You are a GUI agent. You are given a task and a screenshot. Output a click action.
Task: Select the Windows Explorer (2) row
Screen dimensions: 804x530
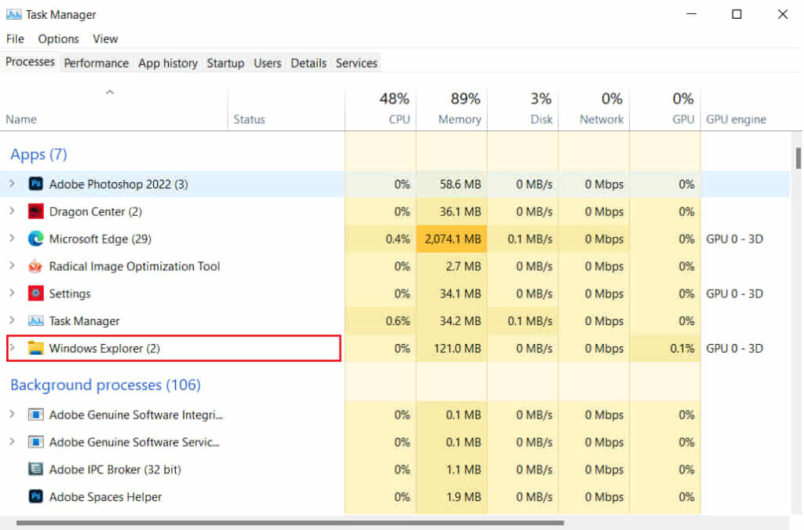395,348
